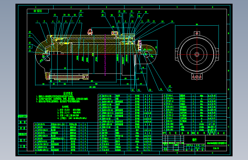Click the 备注 column header in the parts list
The height and width of the screenshot is (160, 248).
(221, 133)
